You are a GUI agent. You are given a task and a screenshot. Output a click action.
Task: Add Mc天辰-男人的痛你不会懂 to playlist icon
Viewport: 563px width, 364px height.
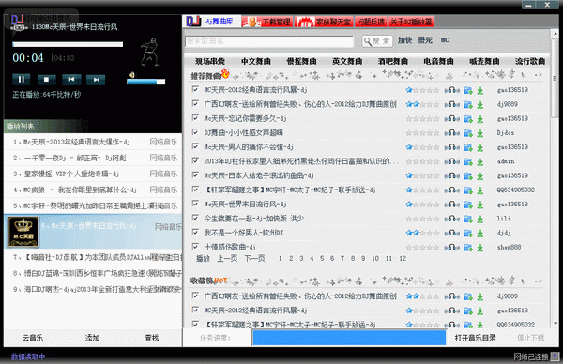(x=468, y=147)
